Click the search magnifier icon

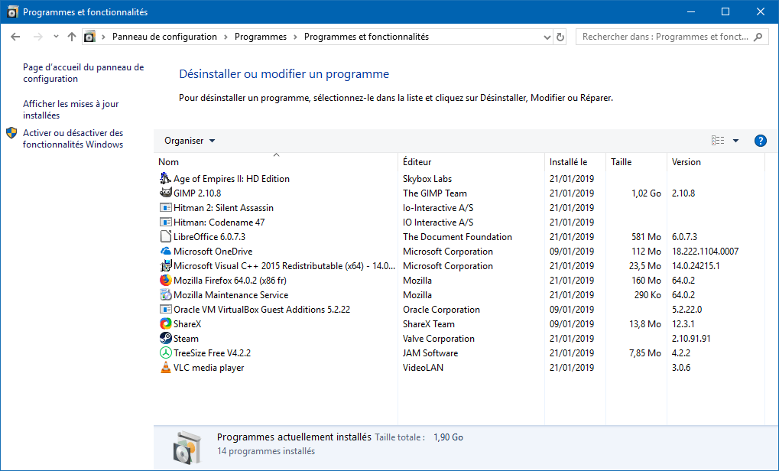click(x=758, y=37)
